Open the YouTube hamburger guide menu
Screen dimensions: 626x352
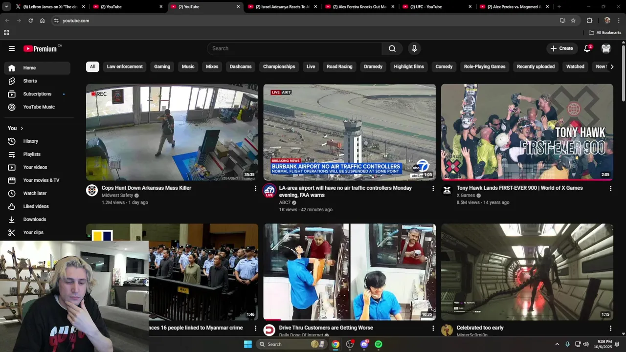pyautogui.click(x=12, y=48)
